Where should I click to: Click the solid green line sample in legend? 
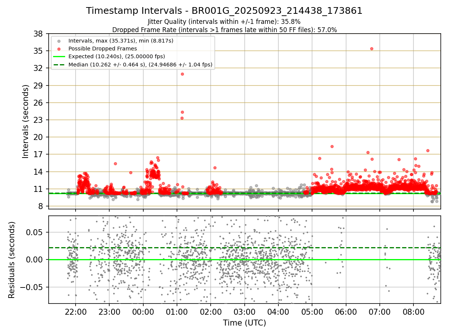(x=59, y=57)
